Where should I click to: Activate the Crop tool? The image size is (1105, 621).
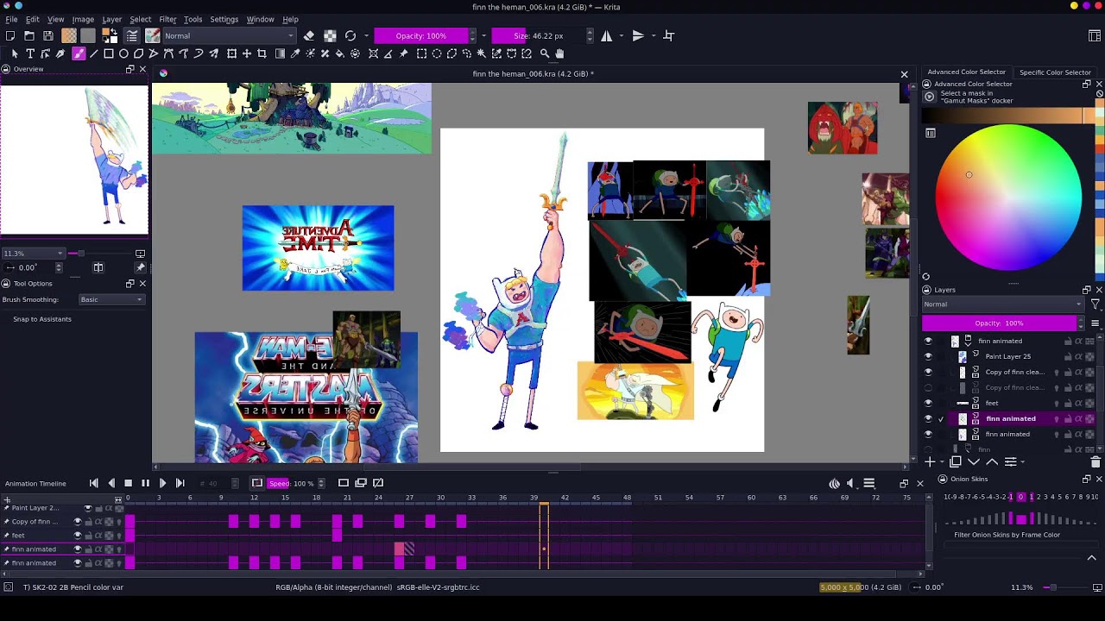(262, 53)
